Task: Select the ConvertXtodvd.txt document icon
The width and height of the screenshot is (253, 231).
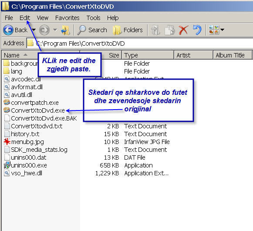Action: [7, 126]
